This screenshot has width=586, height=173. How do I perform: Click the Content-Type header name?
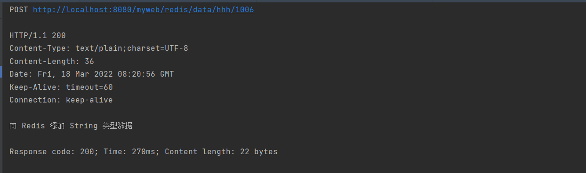[x=39, y=48]
